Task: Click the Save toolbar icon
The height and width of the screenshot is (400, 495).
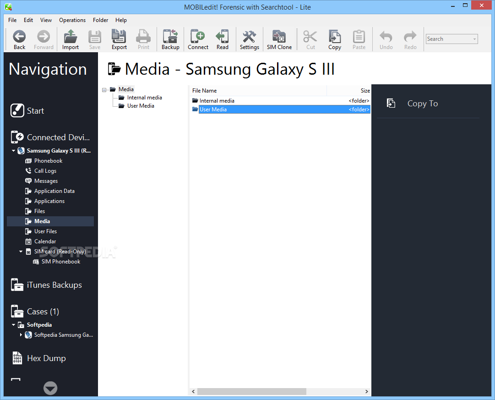Action: (95, 40)
